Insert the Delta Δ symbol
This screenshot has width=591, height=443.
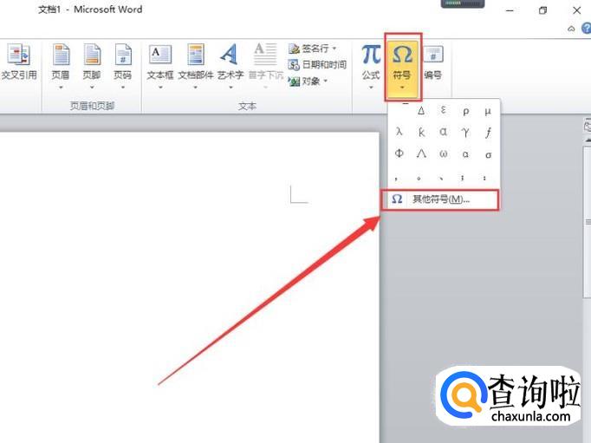[421, 111]
